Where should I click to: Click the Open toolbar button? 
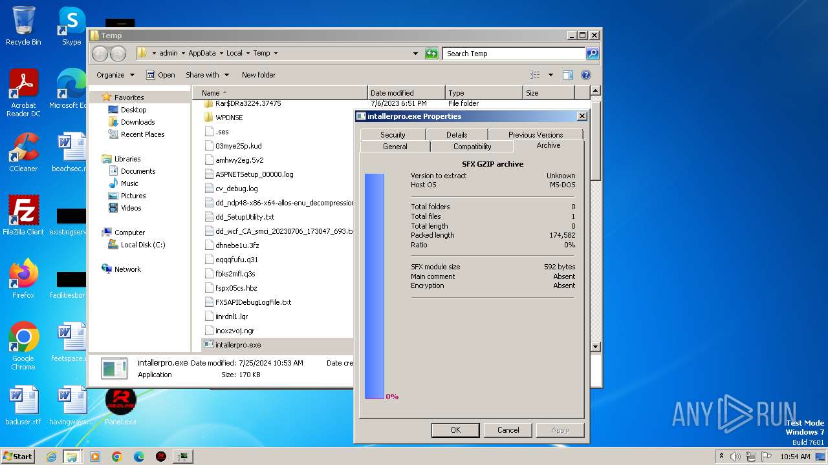(x=160, y=75)
